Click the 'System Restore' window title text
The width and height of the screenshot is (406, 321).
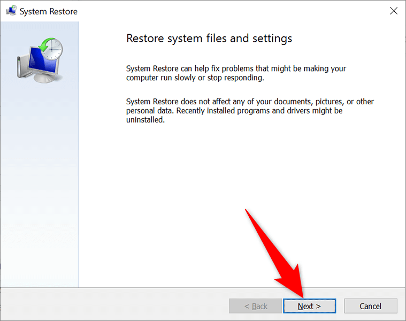click(x=49, y=11)
